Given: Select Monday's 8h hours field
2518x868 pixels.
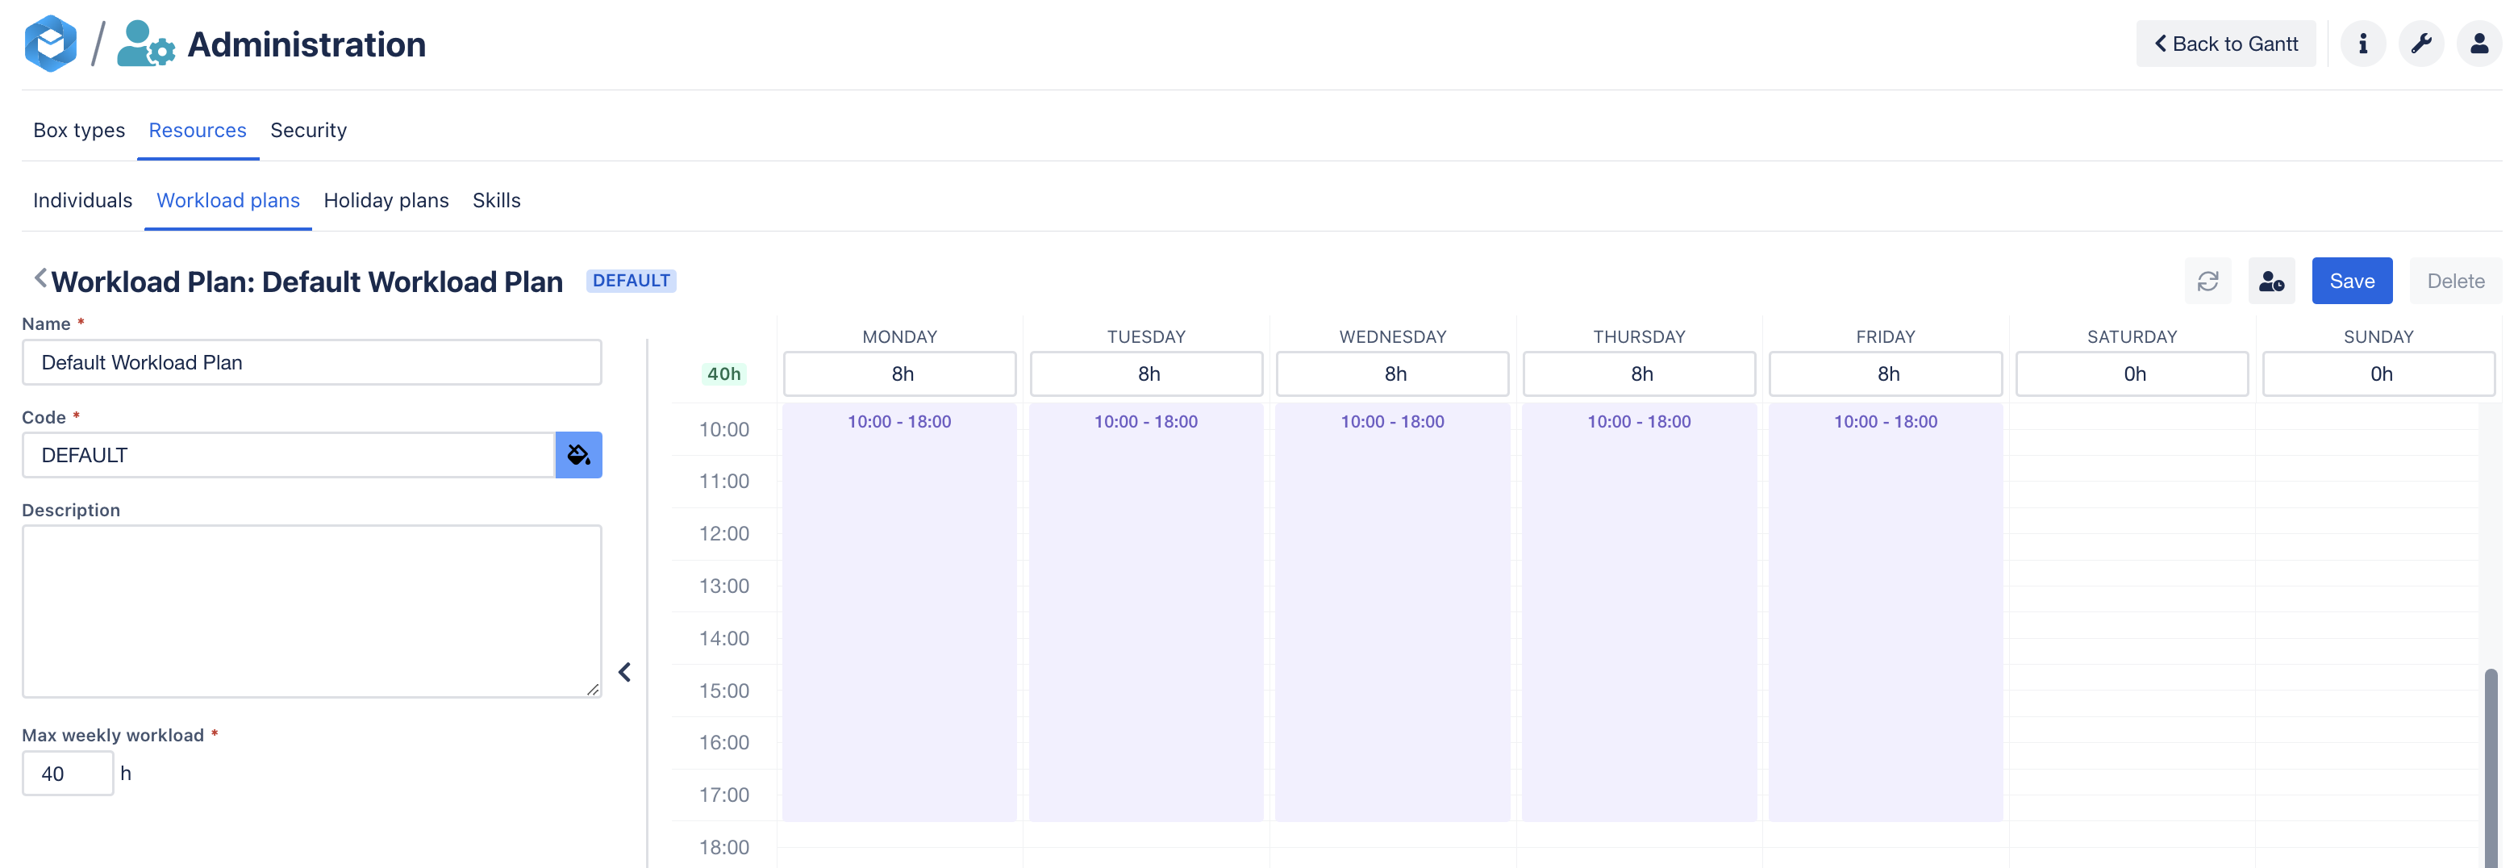Looking at the screenshot, I should (x=899, y=373).
